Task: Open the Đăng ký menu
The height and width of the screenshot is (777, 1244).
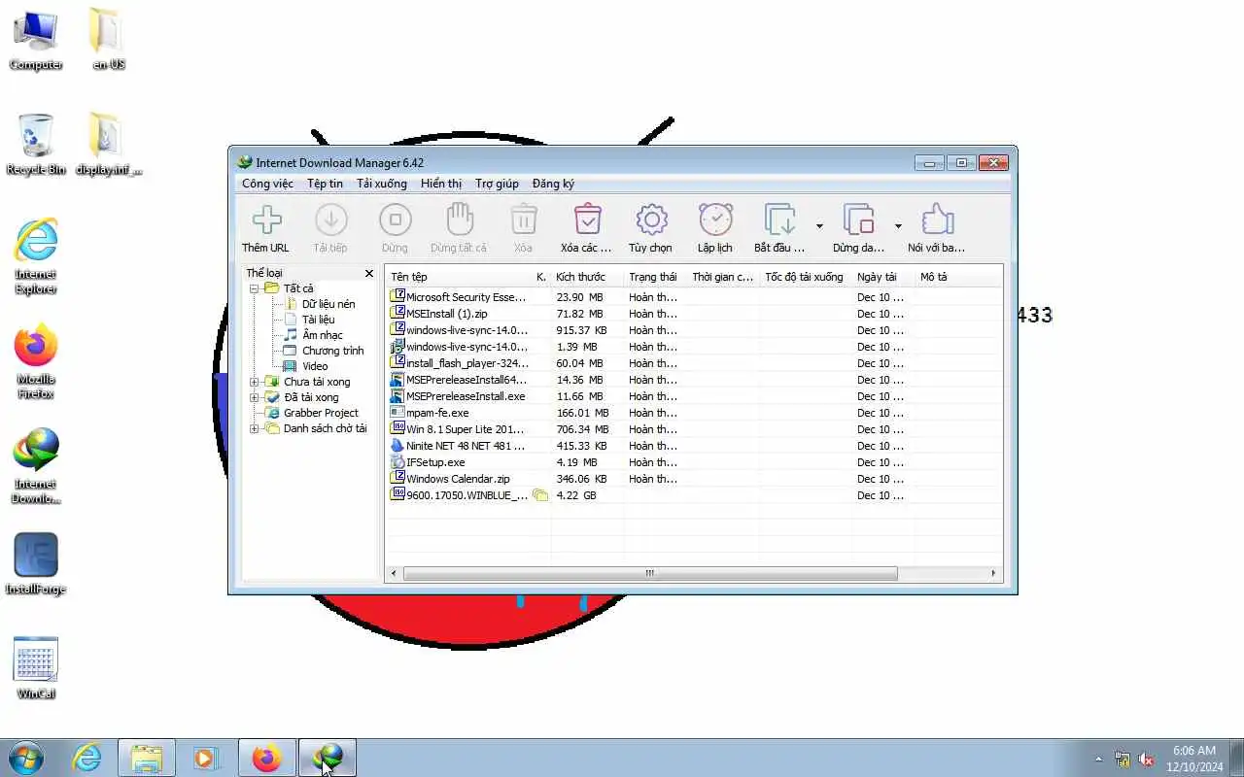Action: (x=553, y=184)
